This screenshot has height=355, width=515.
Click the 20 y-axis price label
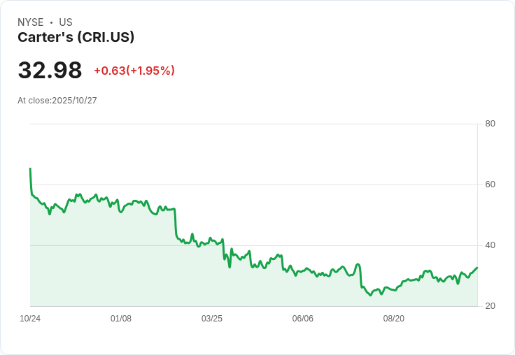491,306
